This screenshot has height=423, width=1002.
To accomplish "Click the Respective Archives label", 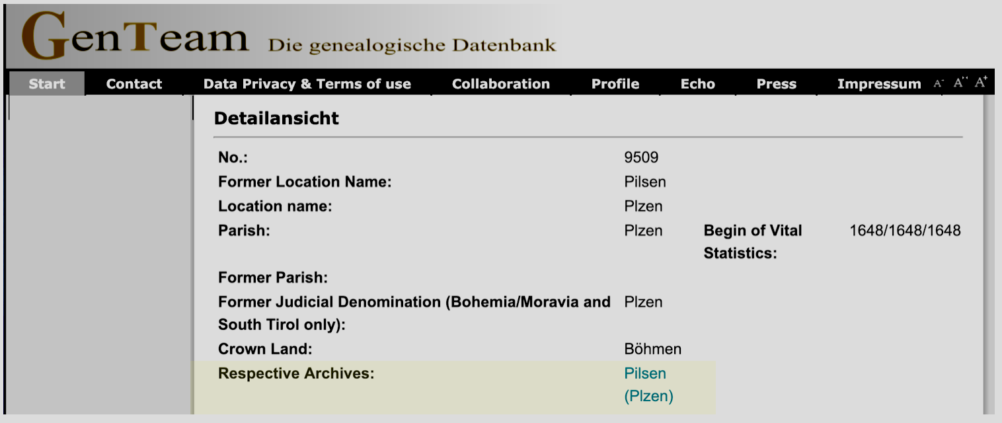I will coord(296,373).
